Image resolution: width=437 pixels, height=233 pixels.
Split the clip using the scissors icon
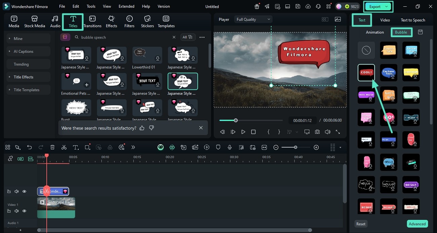[64, 147]
